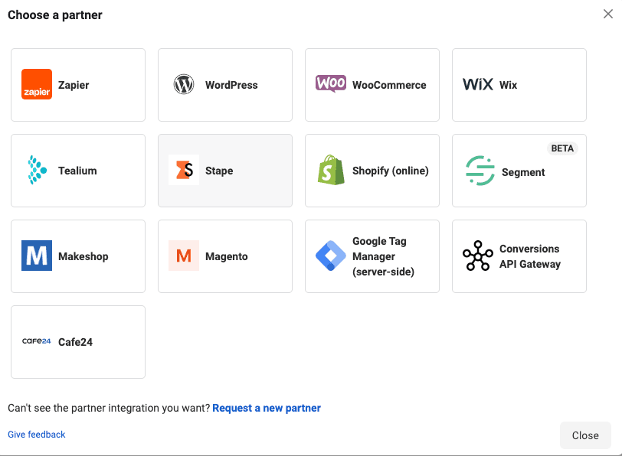The width and height of the screenshot is (622, 456).
Task: Click the Give feedback link
Action: (36, 434)
